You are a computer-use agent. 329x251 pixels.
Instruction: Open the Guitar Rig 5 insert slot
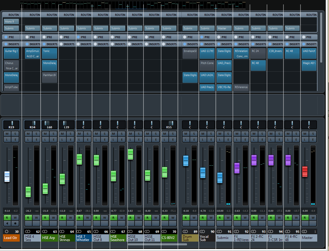(x=11, y=53)
